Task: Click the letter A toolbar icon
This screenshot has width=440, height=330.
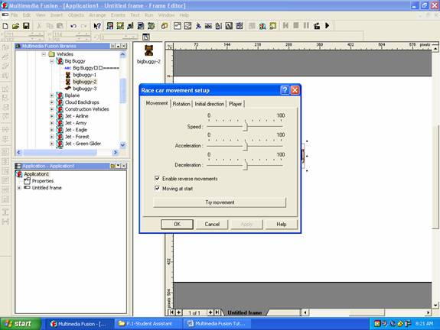Action: coord(229,26)
